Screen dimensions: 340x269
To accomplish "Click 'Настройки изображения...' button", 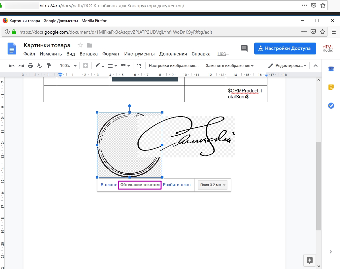I will tap(174, 66).
